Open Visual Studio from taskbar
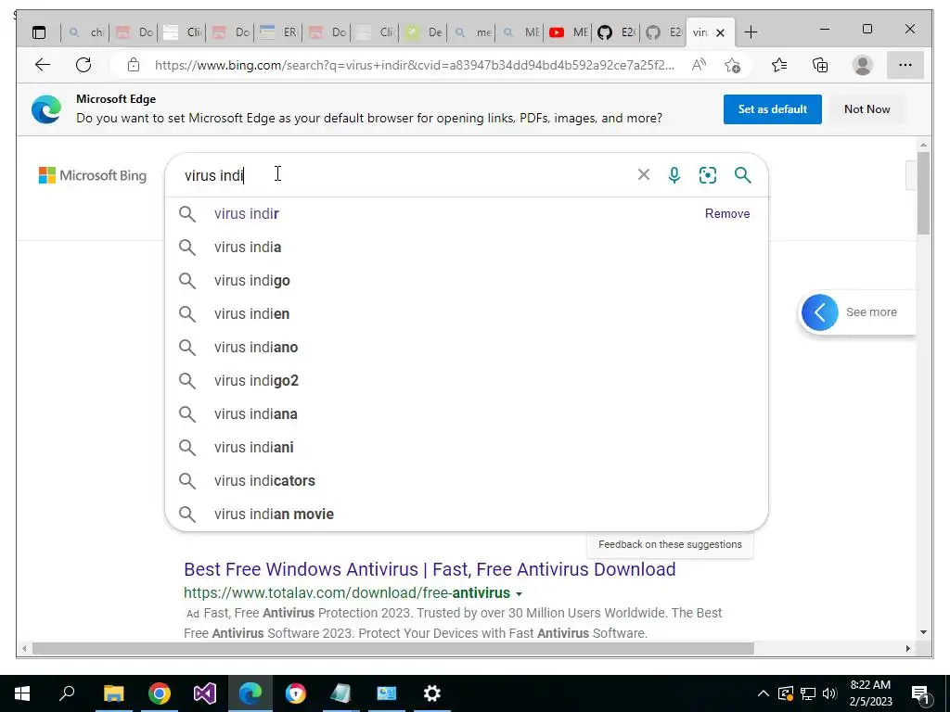Screen dimensions: 950x712 click(x=205, y=693)
